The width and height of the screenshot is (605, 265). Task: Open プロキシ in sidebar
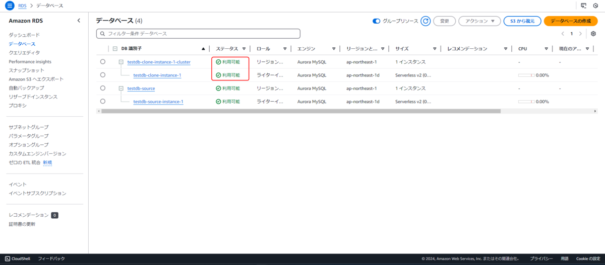tap(18, 106)
